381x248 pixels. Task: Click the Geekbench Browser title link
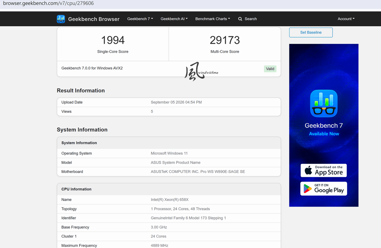click(94, 19)
